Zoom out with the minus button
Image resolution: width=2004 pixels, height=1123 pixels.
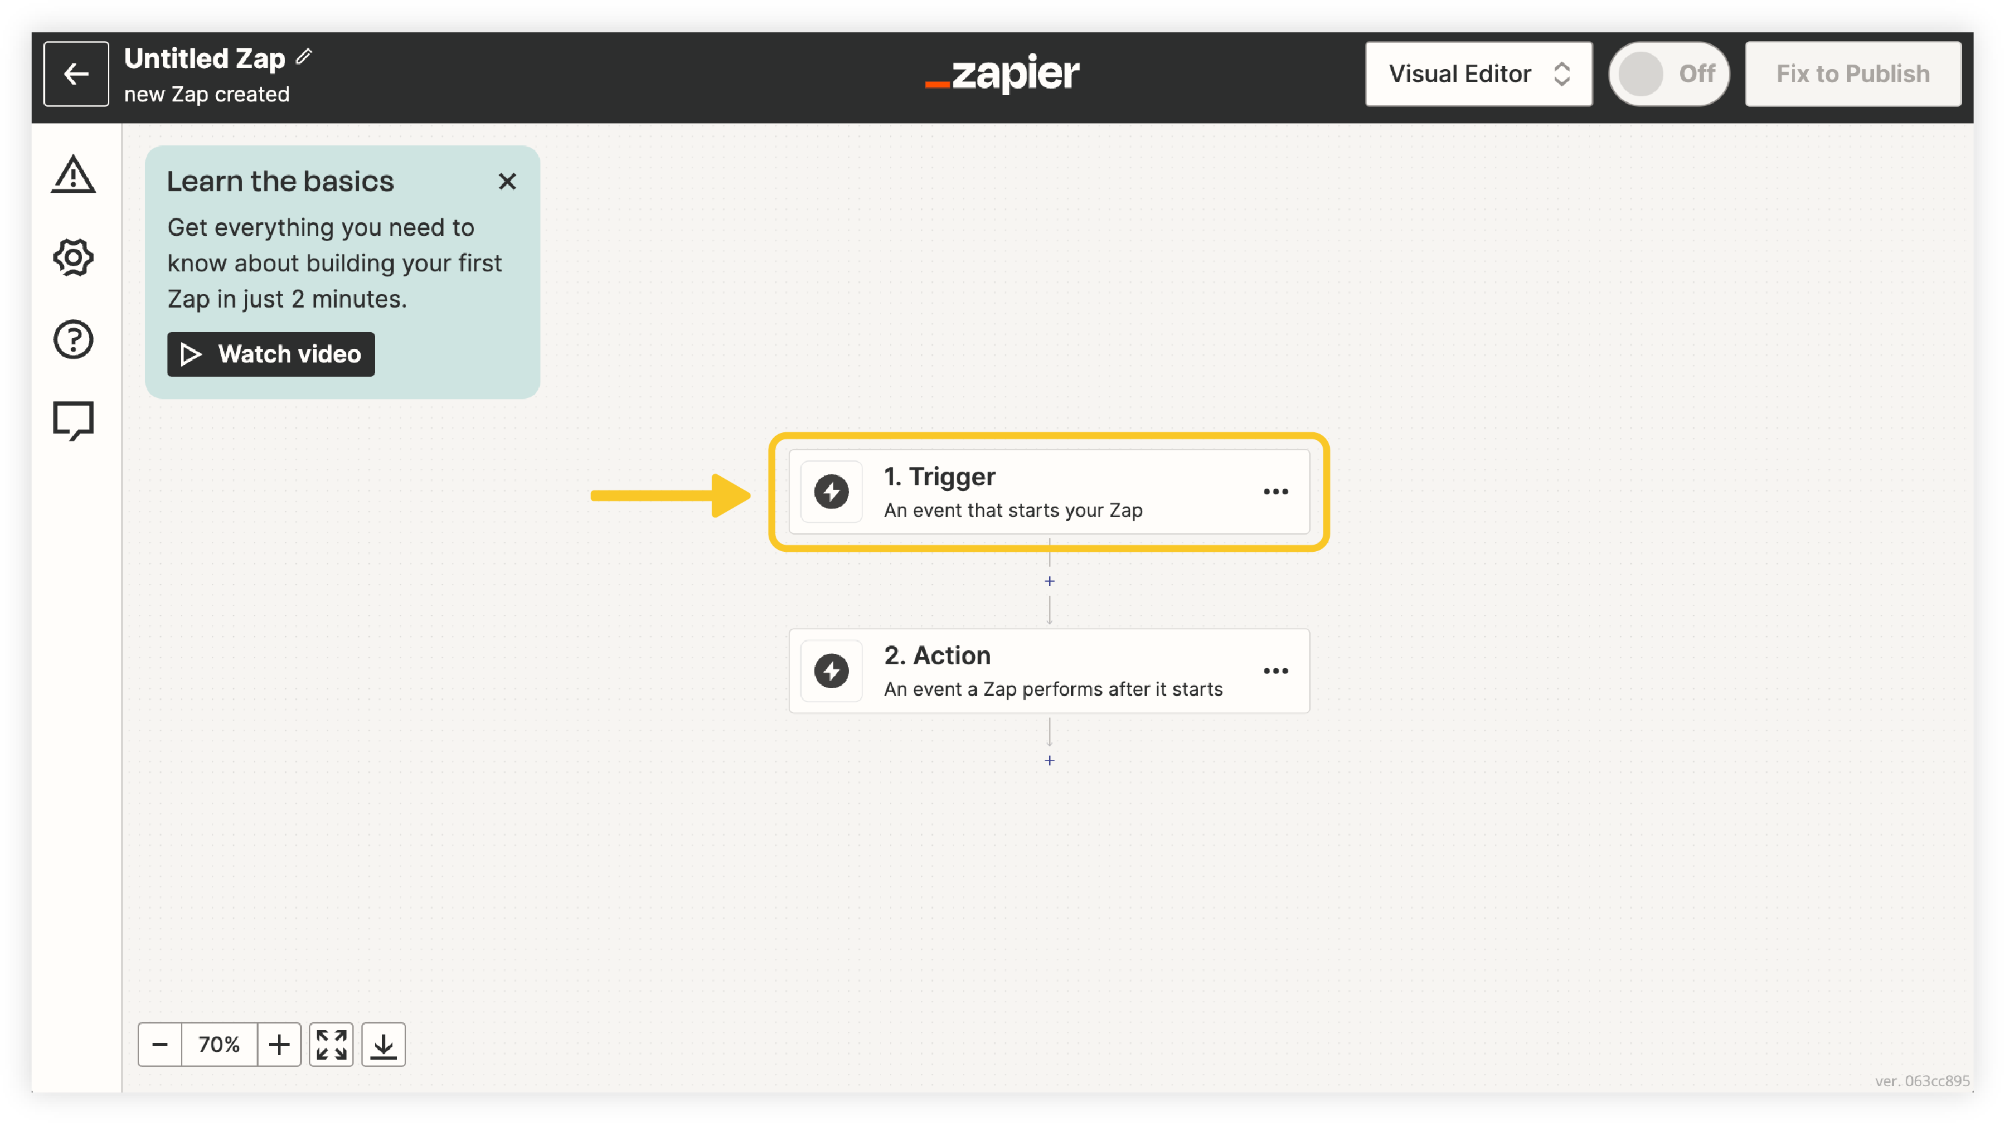click(160, 1044)
